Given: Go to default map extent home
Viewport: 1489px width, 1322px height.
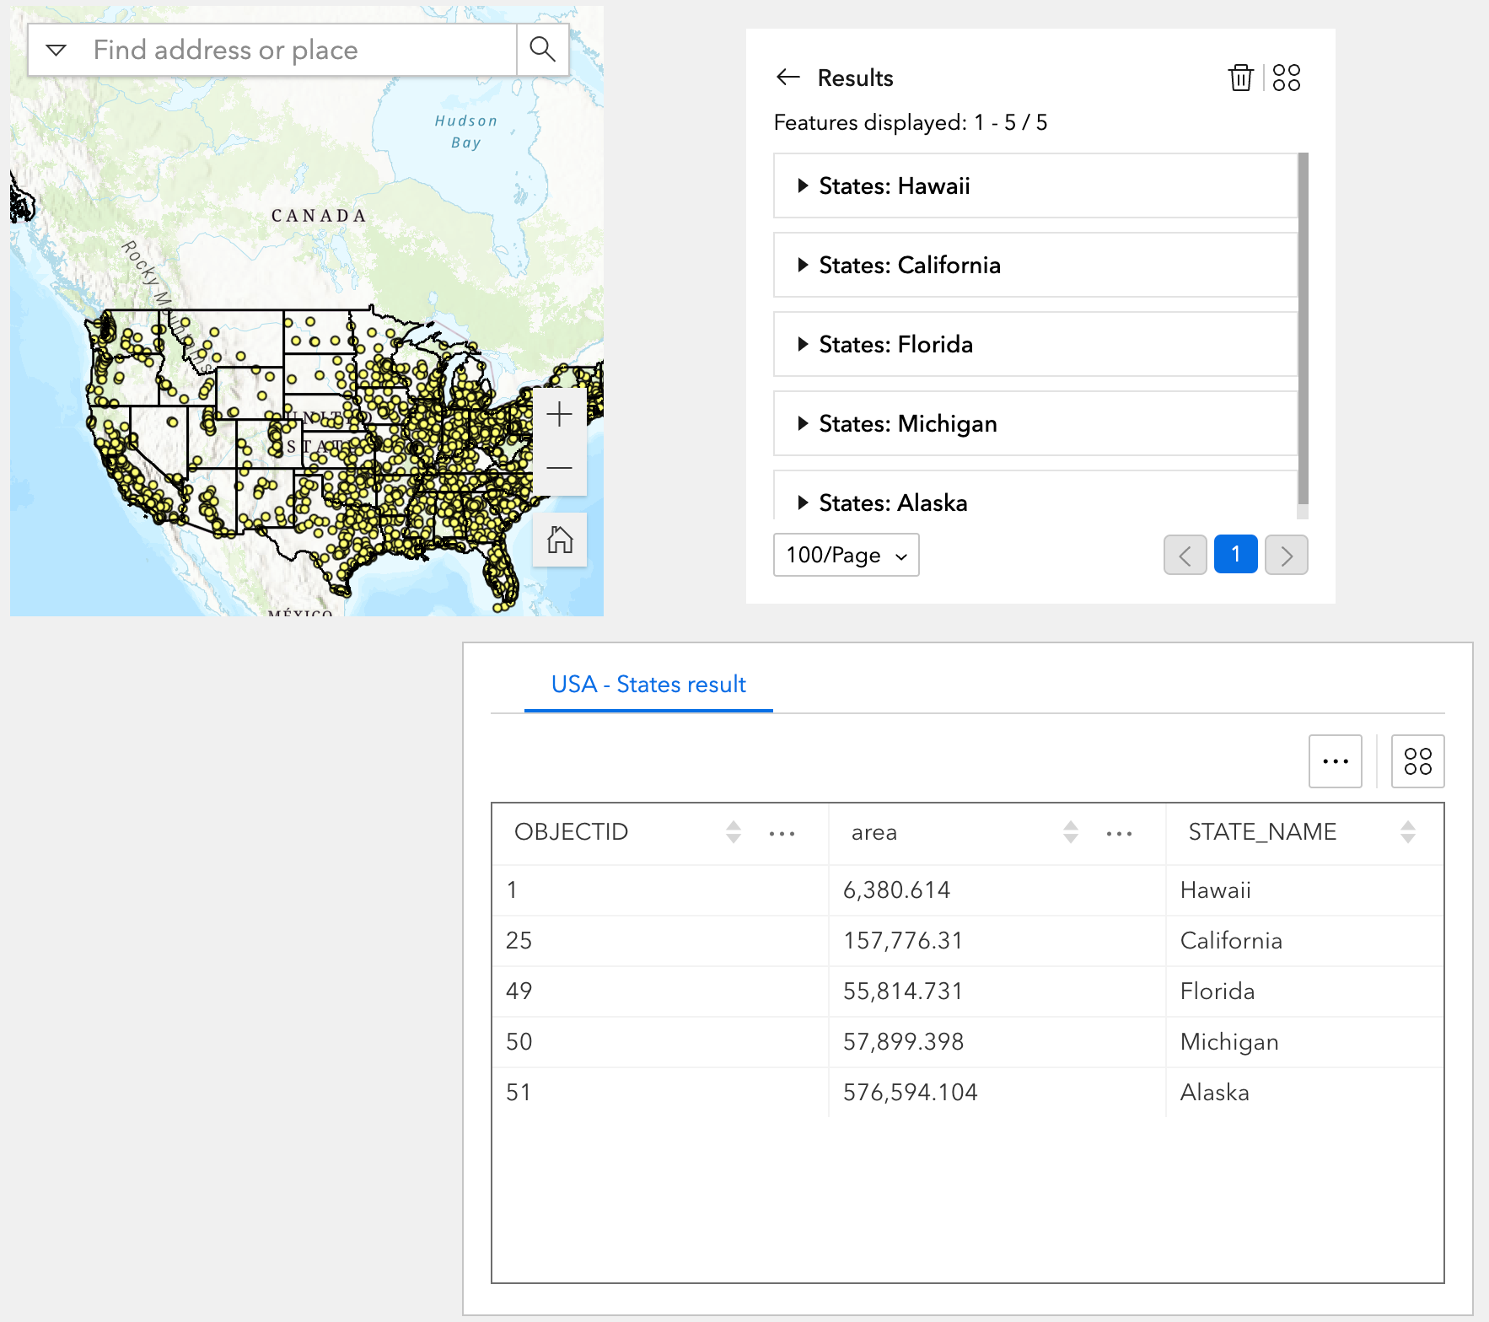Looking at the screenshot, I should [x=559, y=540].
